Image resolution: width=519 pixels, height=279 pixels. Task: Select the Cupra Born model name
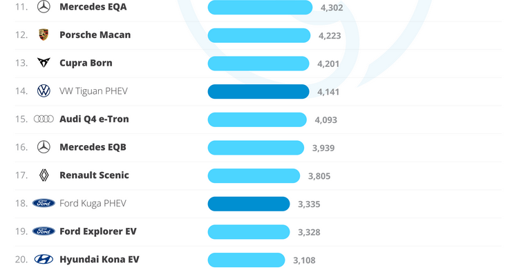click(x=86, y=63)
